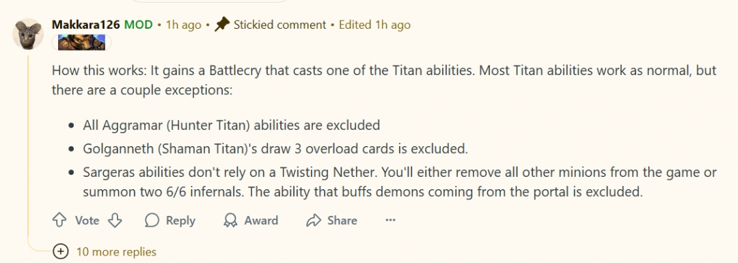738x263 pixels.
Task: Upvote the stickied comment by Makkara126
Action: (59, 220)
